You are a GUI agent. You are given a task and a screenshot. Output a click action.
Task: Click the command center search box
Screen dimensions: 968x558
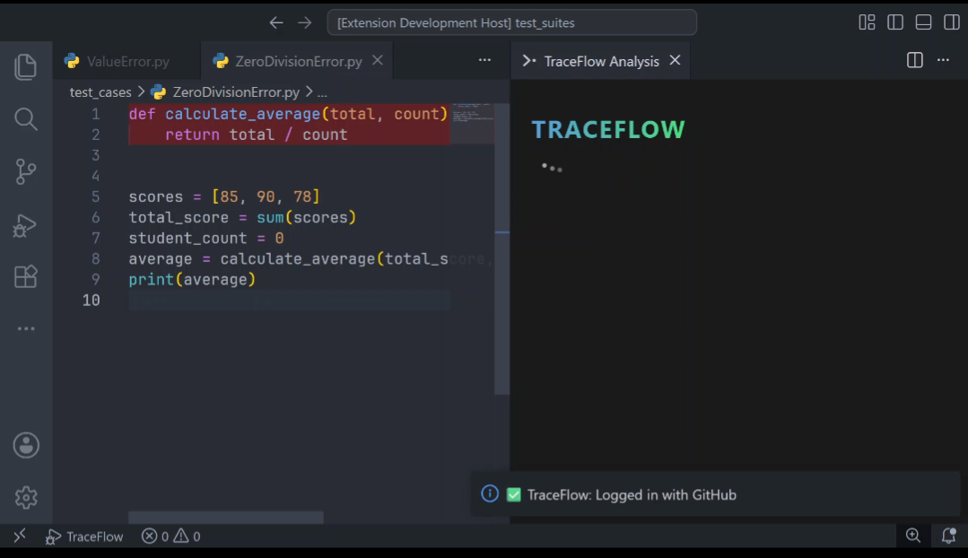point(511,22)
